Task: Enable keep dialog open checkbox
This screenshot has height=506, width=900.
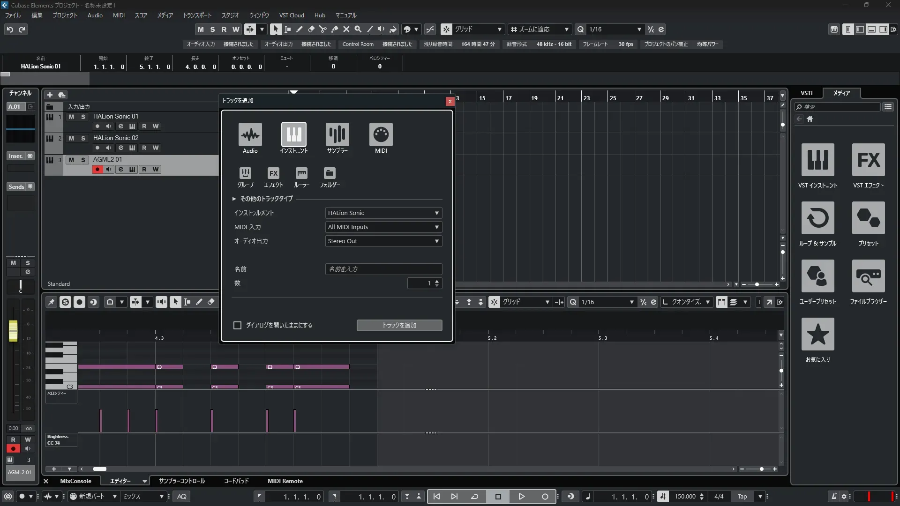Action: [238, 325]
